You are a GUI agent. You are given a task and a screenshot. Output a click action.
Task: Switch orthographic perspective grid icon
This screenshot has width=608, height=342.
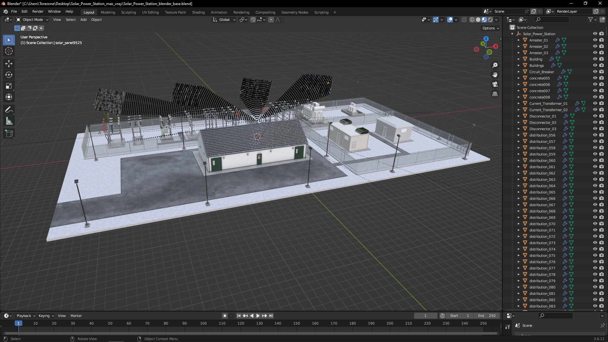[x=495, y=94]
